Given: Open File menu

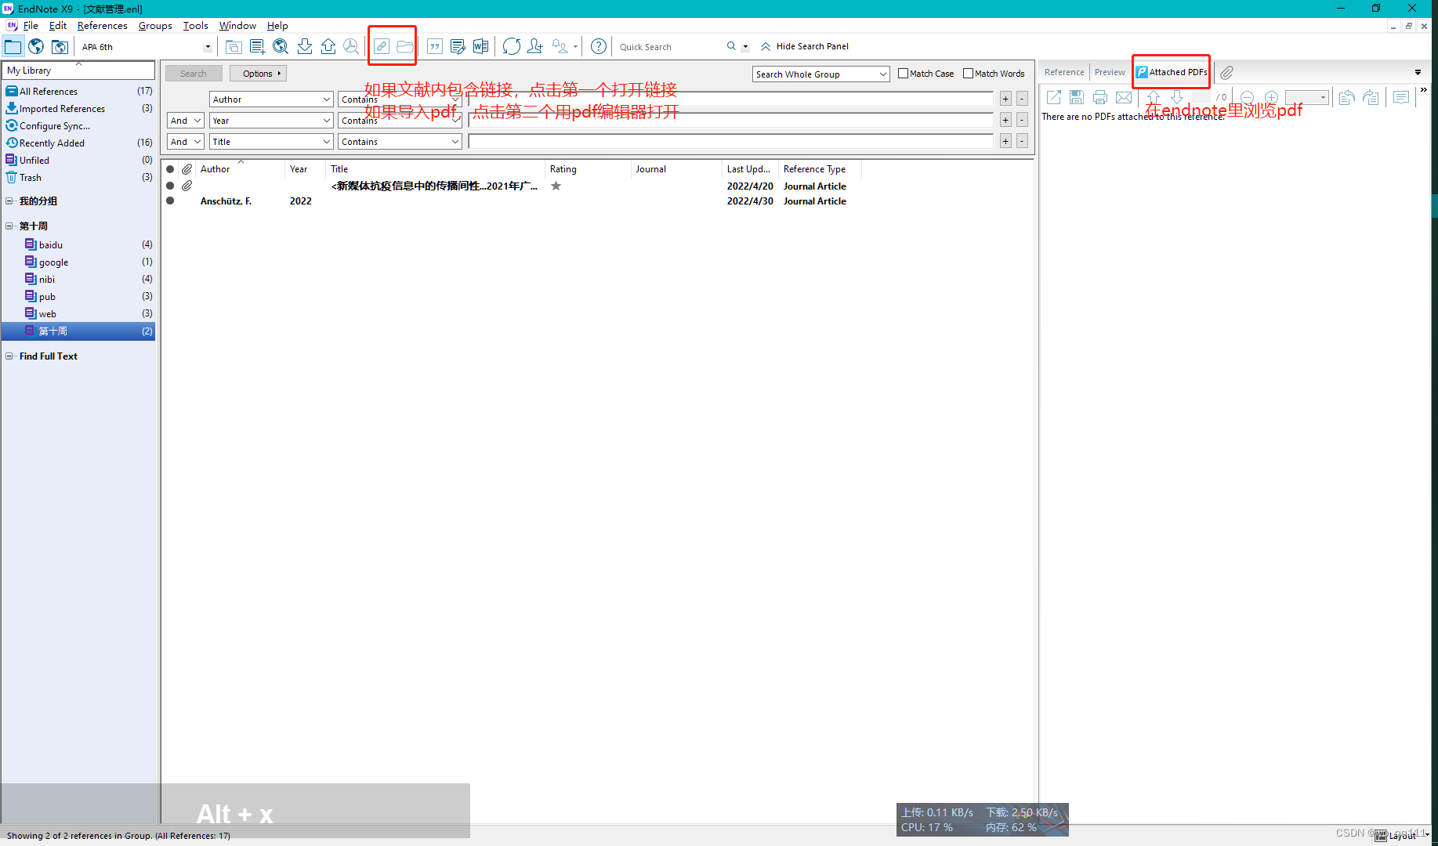Looking at the screenshot, I should coord(31,26).
